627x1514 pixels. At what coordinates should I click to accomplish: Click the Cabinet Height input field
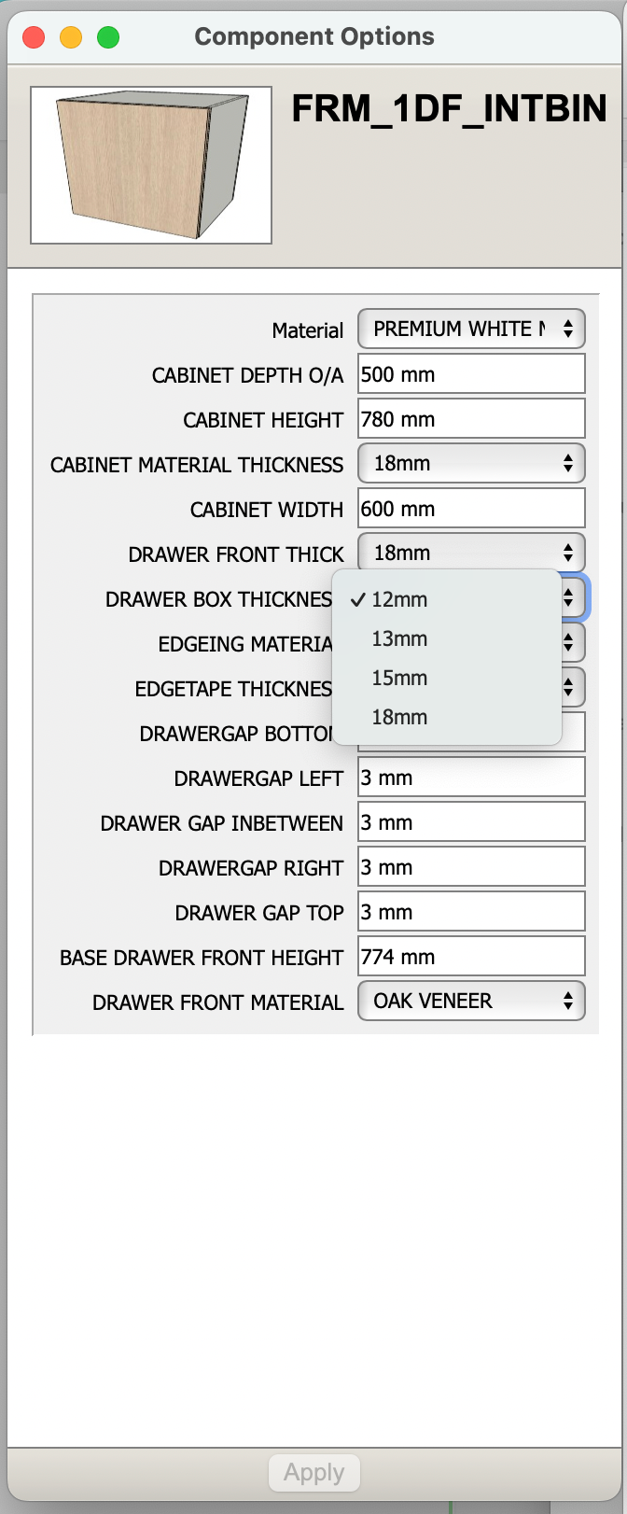click(x=471, y=419)
